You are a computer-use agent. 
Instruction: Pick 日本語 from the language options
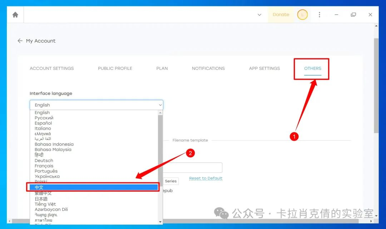pyautogui.click(x=41, y=199)
